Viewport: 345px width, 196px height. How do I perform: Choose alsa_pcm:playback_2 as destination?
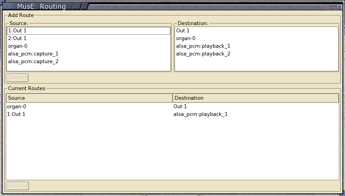[256, 54]
